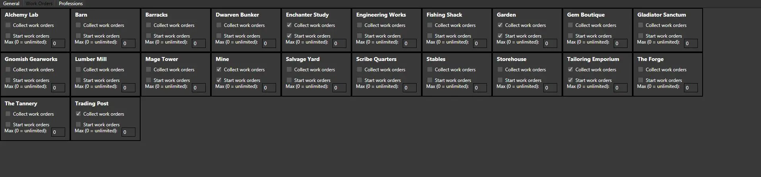This screenshot has width=761, height=177.
Task: Click the Max input field for Barracks
Action: click(199, 43)
